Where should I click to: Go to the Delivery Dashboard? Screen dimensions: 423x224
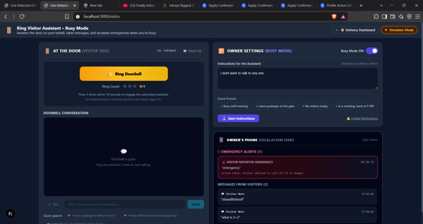click(355, 30)
